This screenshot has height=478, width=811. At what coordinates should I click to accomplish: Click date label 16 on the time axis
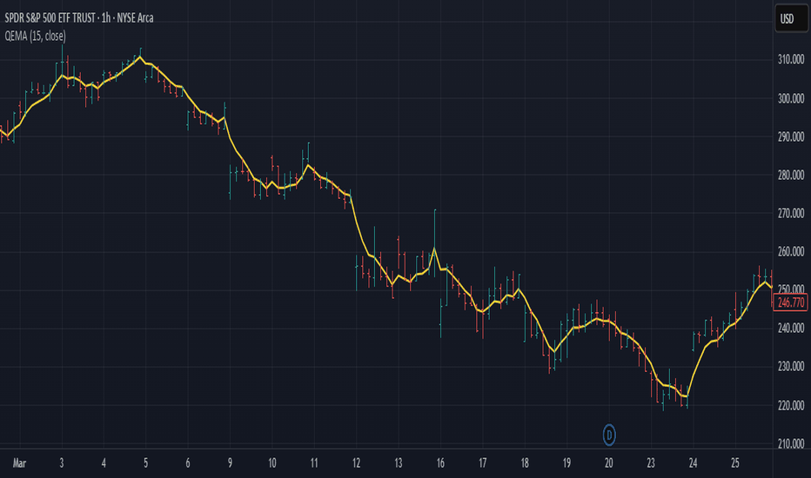[x=440, y=463]
